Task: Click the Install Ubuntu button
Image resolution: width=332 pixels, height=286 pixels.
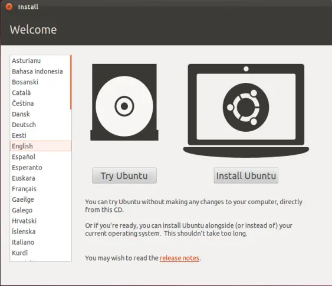Action: [x=246, y=175]
